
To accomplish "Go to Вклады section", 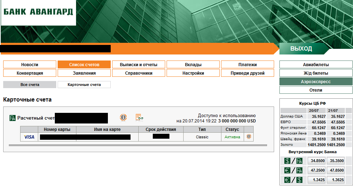I will 193,64.
